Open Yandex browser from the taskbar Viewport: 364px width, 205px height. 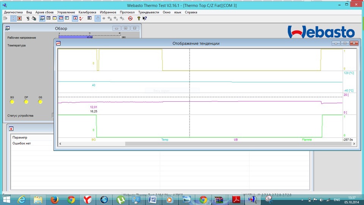pos(88,200)
